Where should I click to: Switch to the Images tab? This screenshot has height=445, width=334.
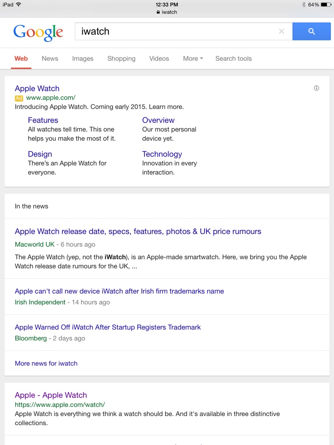tap(83, 59)
